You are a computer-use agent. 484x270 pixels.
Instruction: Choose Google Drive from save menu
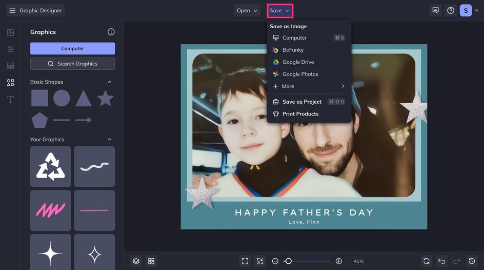click(x=298, y=62)
